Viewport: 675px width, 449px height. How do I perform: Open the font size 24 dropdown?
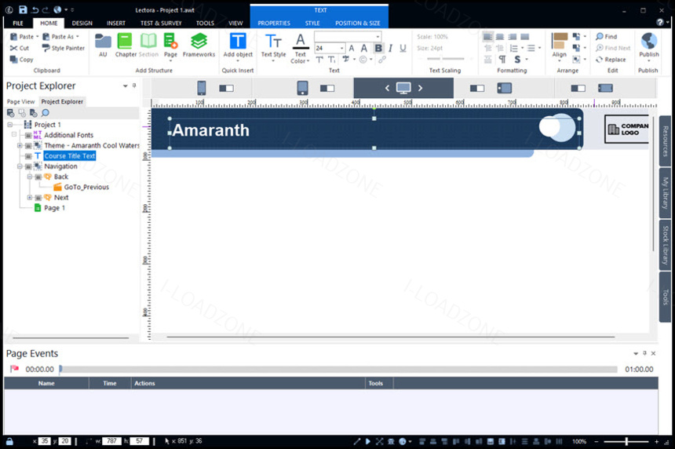(x=341, y=48)
